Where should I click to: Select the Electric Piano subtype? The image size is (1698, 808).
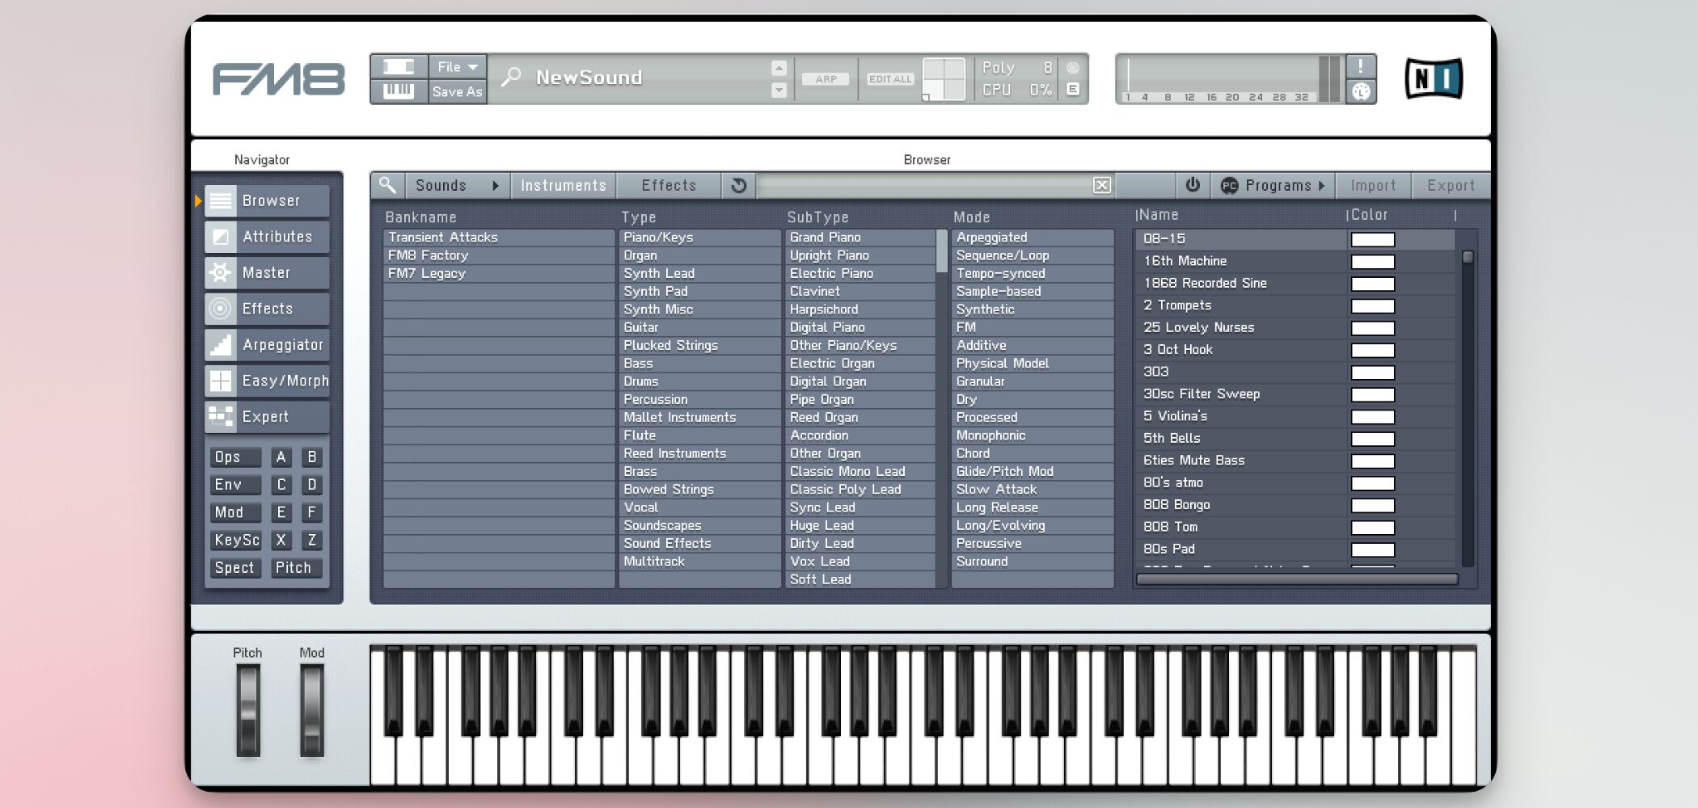point(860,273)
